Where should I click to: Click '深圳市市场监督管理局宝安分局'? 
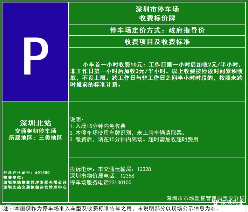pos(205,198)
